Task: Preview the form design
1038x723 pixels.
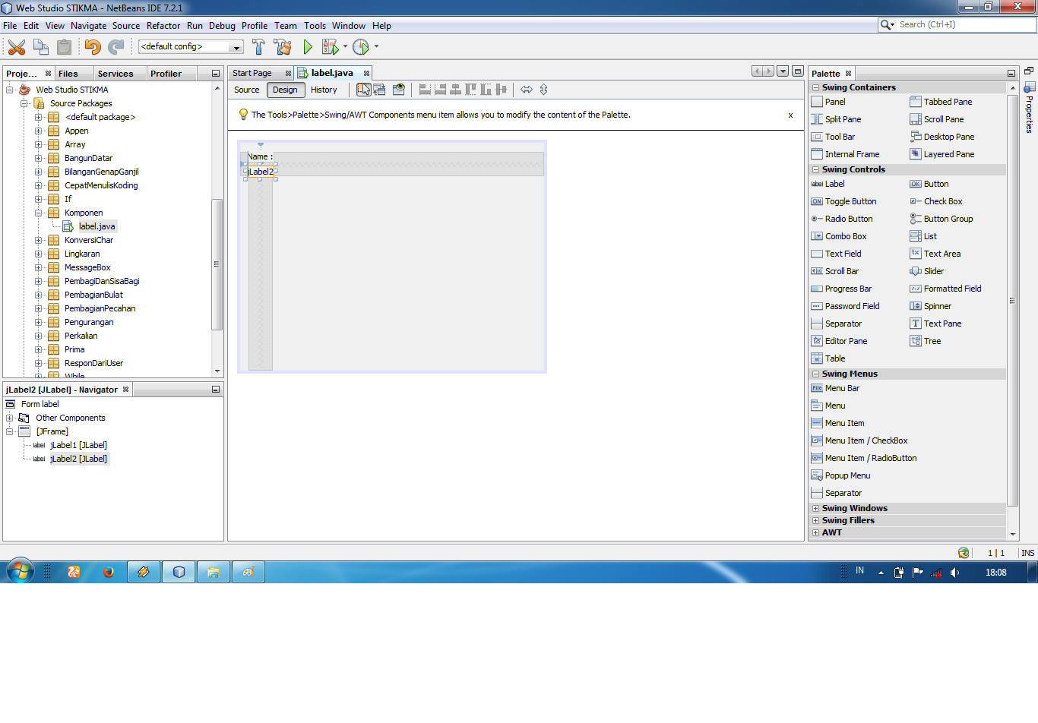Action: click(x=398, y=90)
